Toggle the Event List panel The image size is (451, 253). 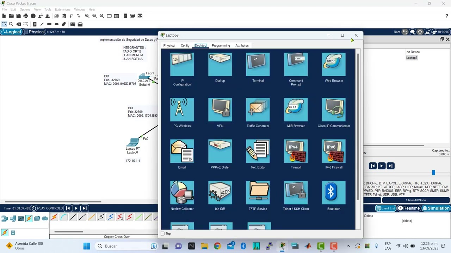[385, 208]
